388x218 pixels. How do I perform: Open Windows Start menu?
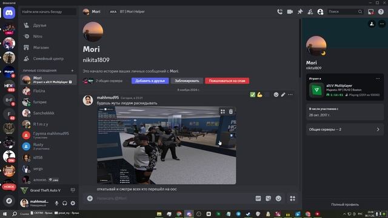4,214
